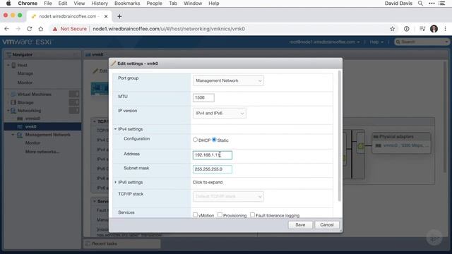Click the ESXi Search box
Screen dimensions: 452x254
point(422,42)
